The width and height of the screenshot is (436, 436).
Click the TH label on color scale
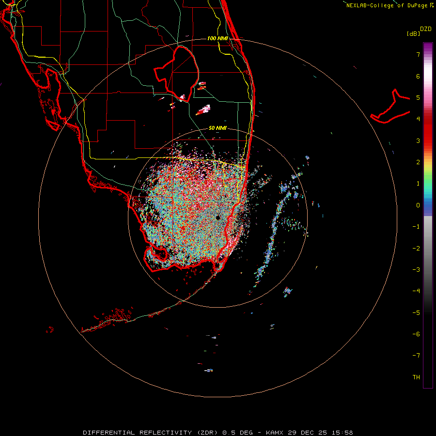click(416, 377)
